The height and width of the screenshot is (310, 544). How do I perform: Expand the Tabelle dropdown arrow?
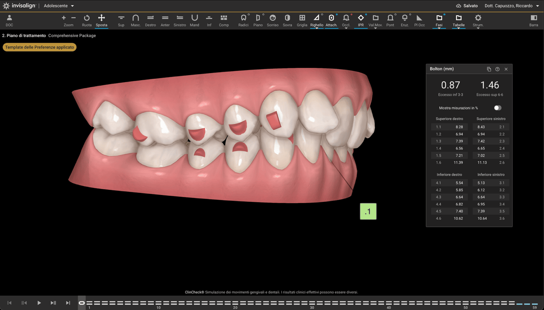click(x=459, y=28)
